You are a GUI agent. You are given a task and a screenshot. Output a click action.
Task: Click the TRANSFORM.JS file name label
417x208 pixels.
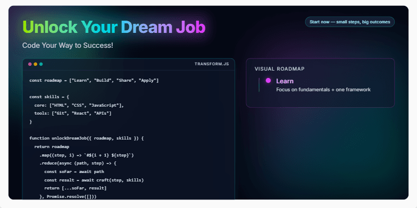(212, 64)
